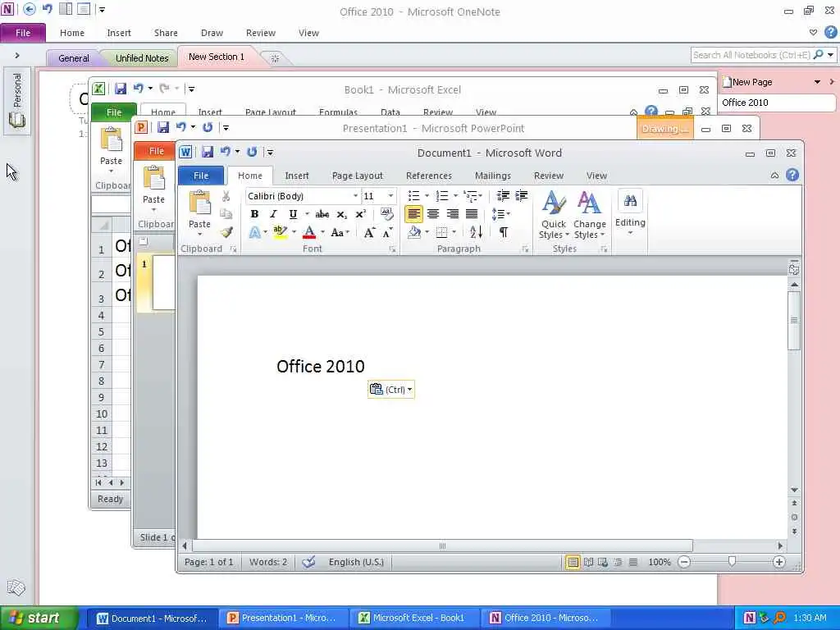Click Format Painter brush in Word
The width and height of the screenshot is (840, 630).
tap(226, 232)
